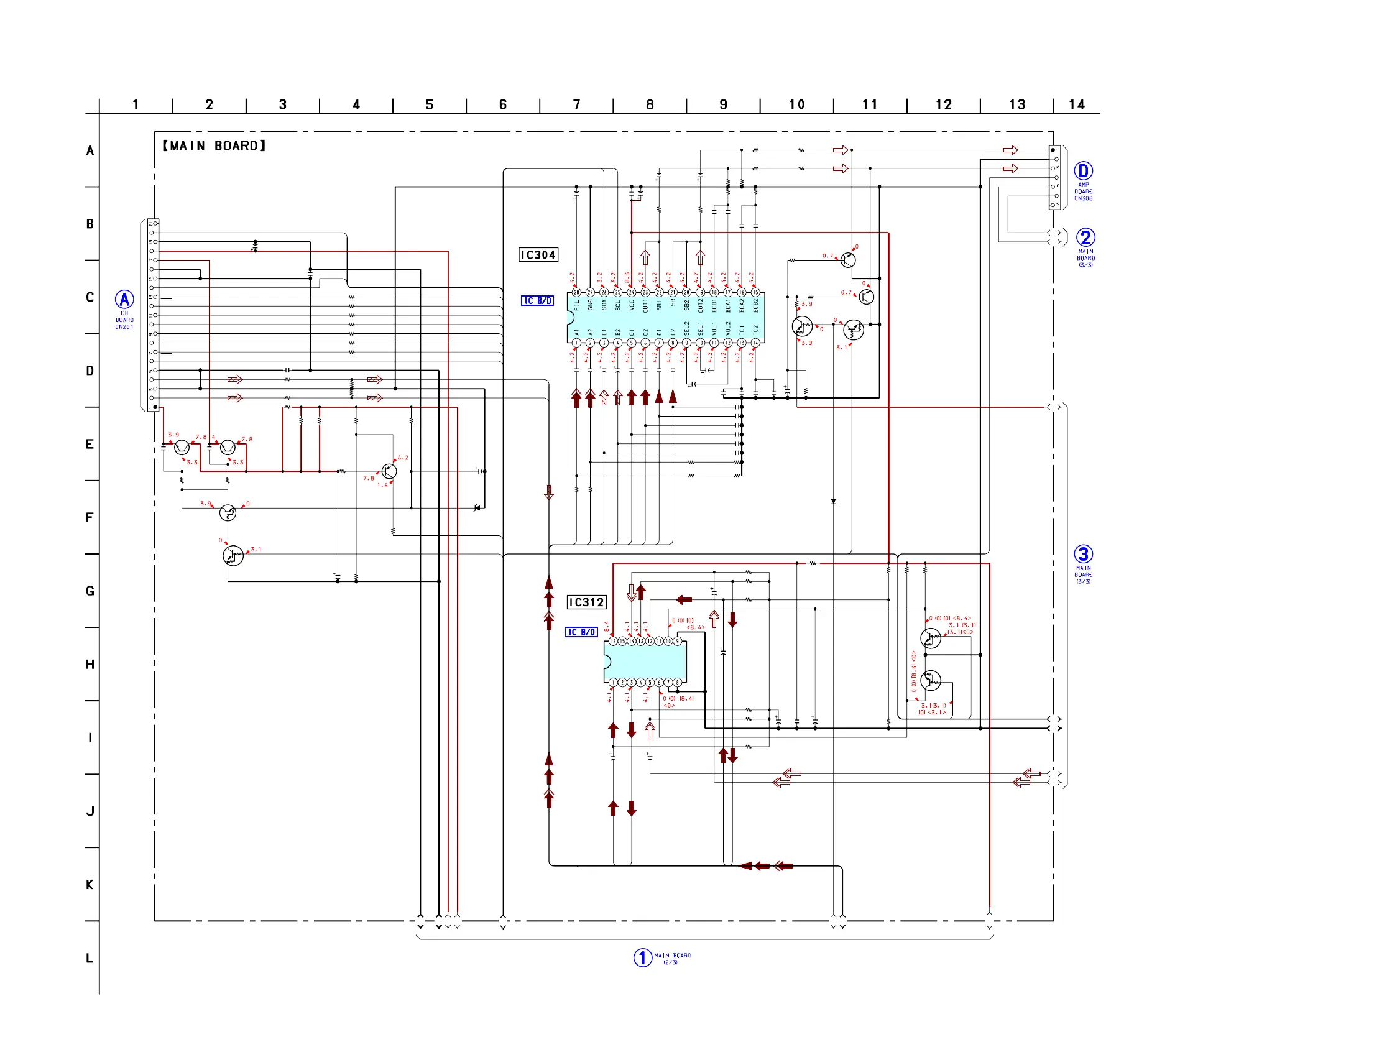
Task: Click column header 7 on grid ruler
Action: [576, 104]
